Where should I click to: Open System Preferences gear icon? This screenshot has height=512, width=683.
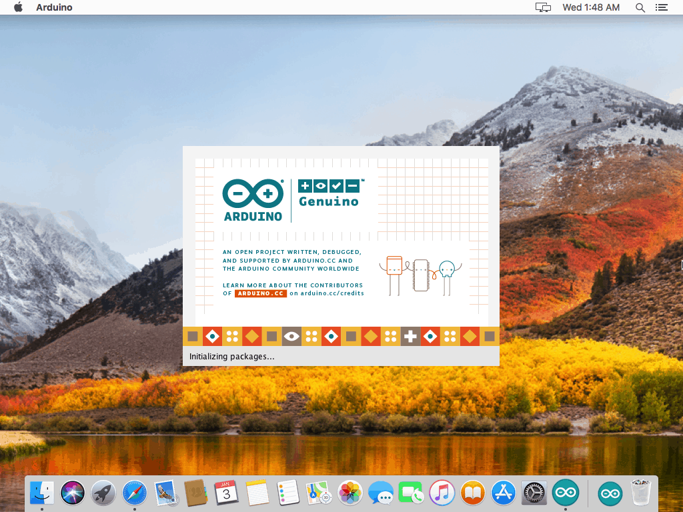(x=534, y=493)
